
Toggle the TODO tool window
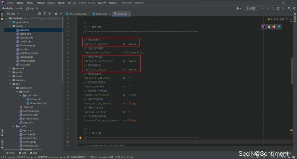[x=10, y=153]
